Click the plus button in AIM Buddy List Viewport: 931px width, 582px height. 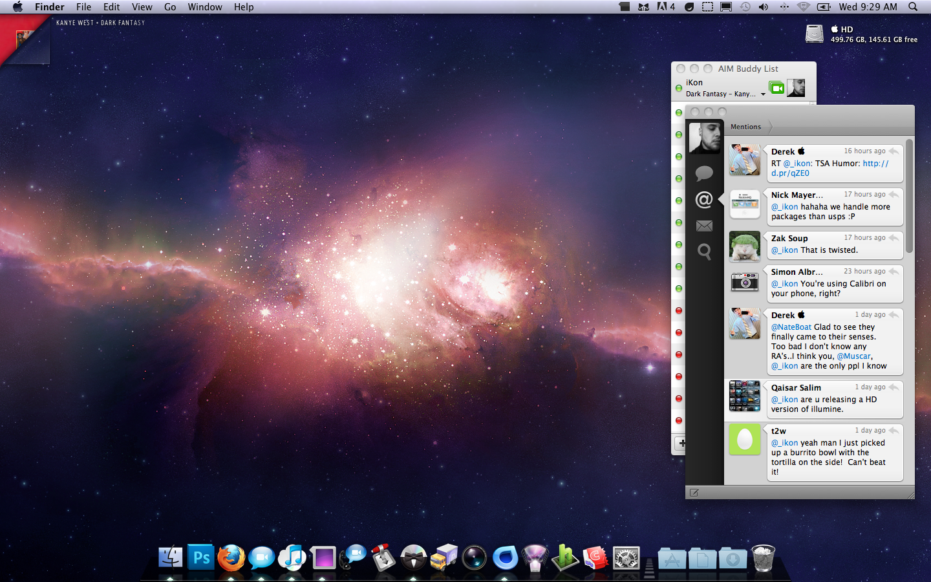point(681,444)
